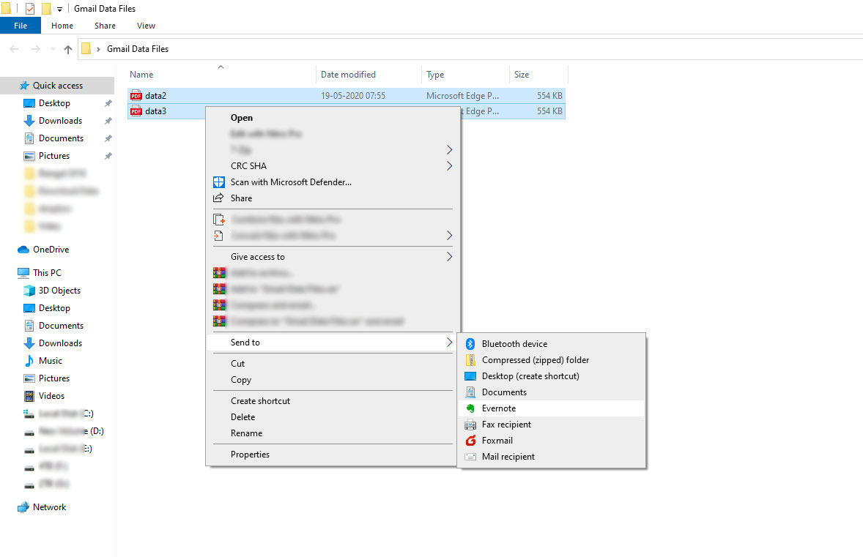Open Pictures under This PC
Screen dimensions: 863x557
click(54, 378)
